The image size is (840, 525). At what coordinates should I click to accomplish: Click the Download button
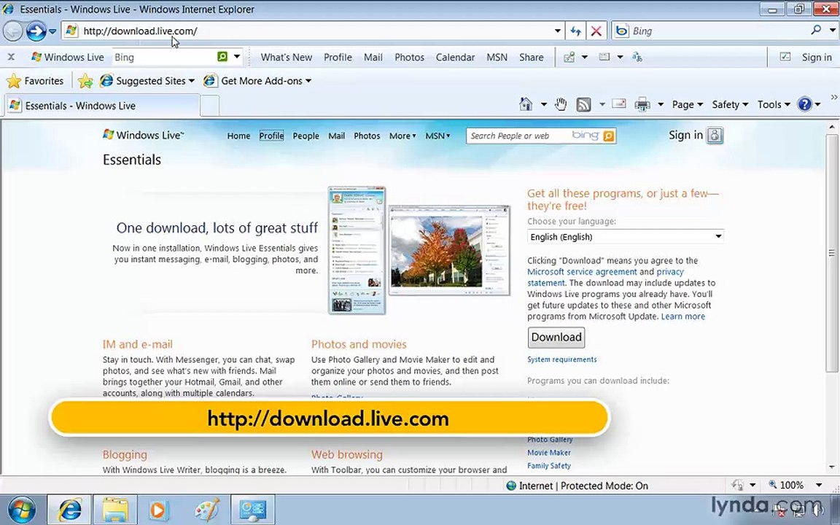pyautogui.click(x=556, y=338)
